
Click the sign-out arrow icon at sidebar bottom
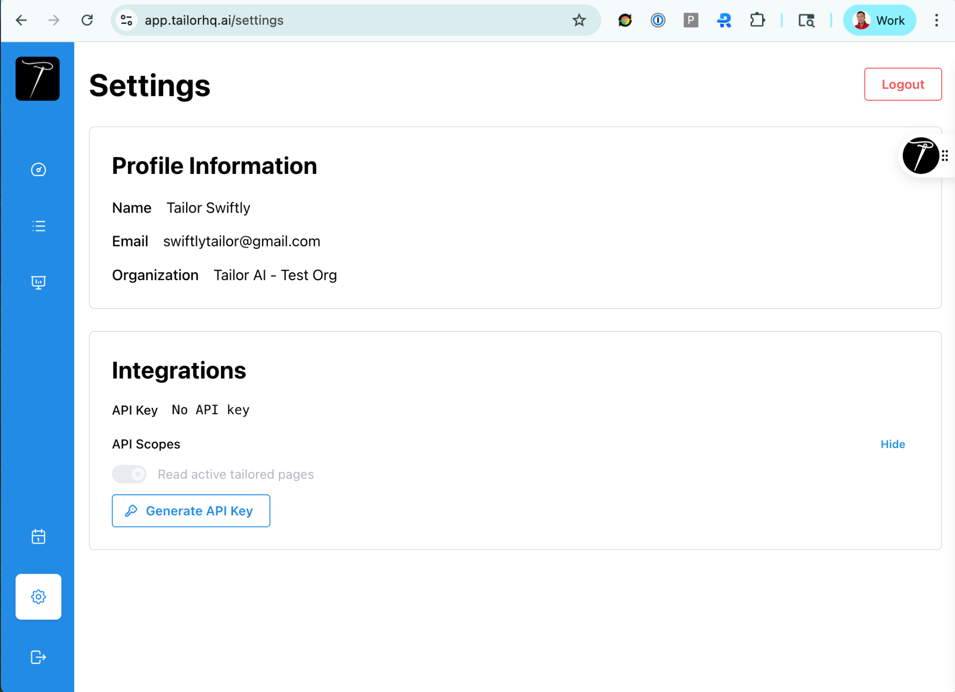click(38, 657)
